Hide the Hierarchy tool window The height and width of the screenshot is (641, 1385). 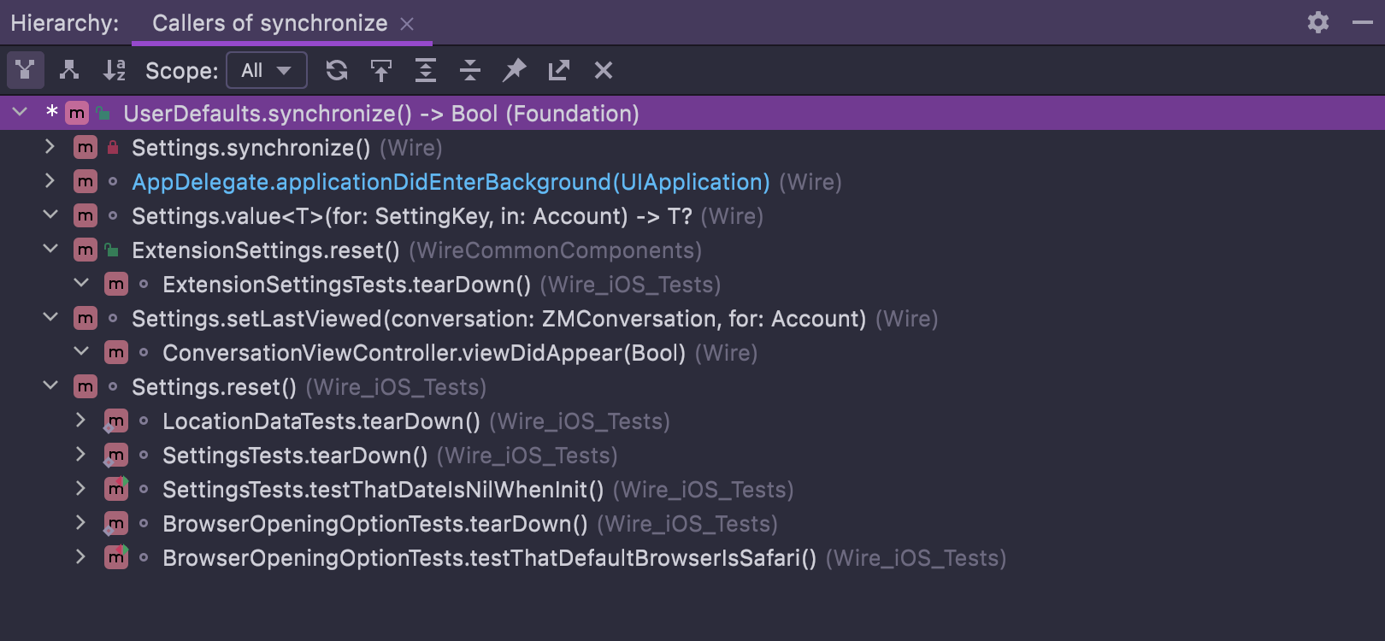click(x=1363, y=22)
